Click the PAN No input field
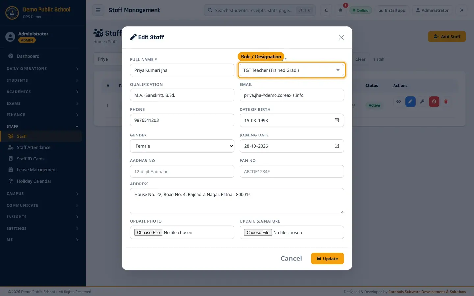The height and width of the screenshot is (296, 474). tap(292, 171)
